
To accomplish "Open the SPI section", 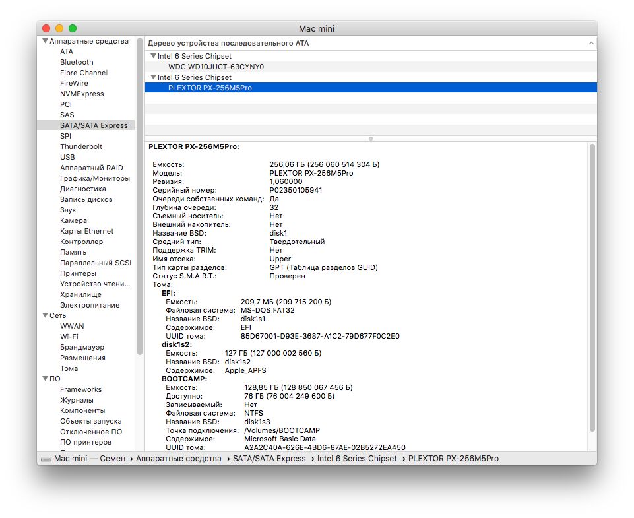I will pyautogui.click(x=65, y=136).
